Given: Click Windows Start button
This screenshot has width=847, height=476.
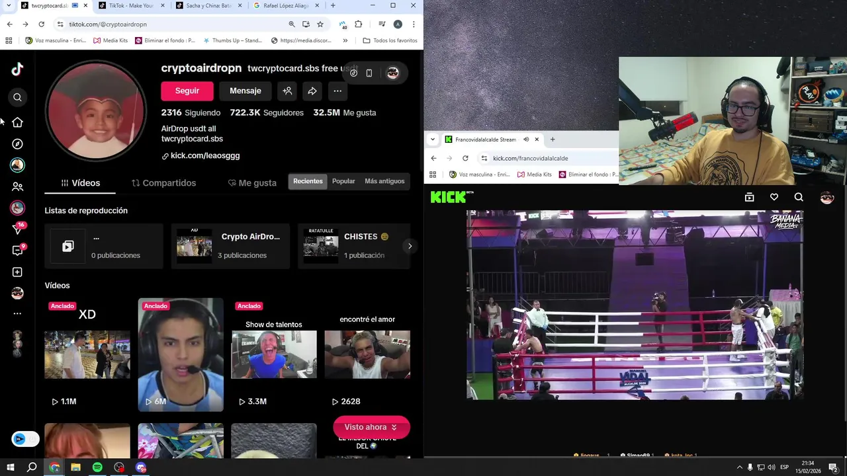Looking at the screenshot, I should click(x=10, y=467).
